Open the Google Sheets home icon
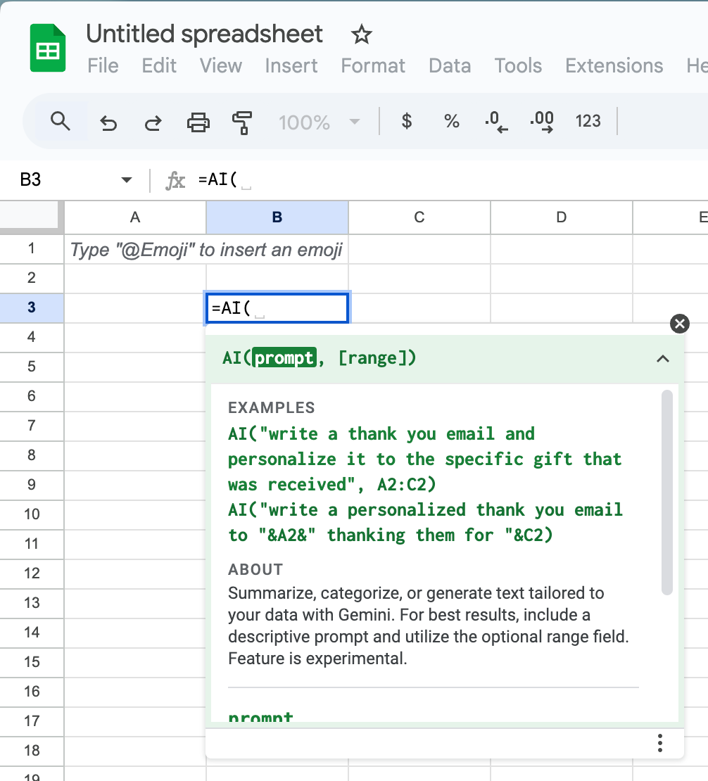 47,48
